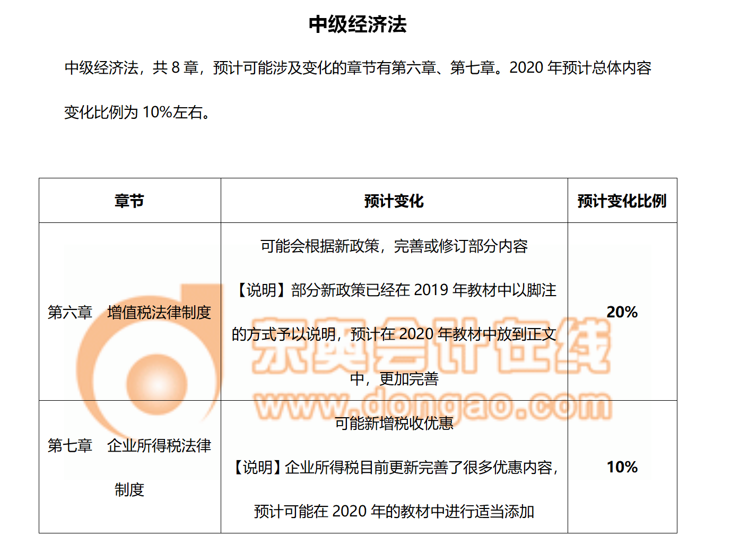
Task: Click the 中级经济法 document title
Action: [x=356, y=24]
